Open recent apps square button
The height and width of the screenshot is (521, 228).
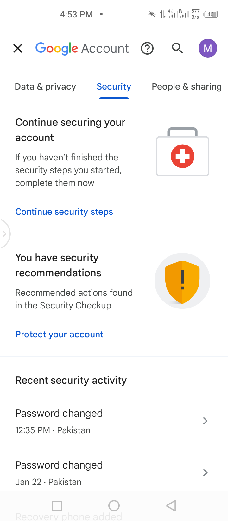(x=57, y=505)
